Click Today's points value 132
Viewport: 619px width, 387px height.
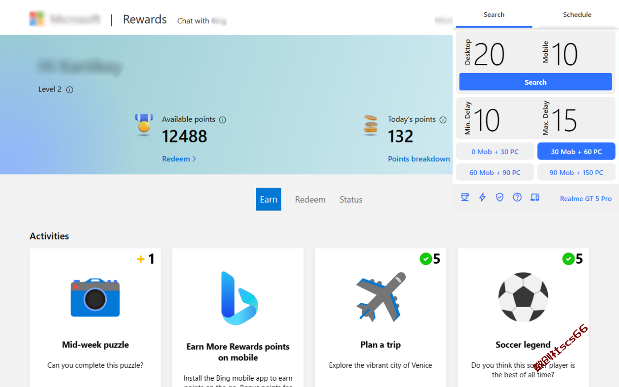[400, 137]
